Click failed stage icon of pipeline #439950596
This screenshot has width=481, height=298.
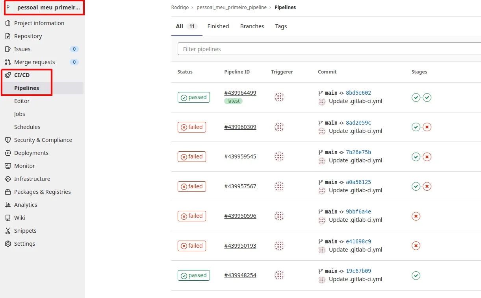click(x=416, y=216)
